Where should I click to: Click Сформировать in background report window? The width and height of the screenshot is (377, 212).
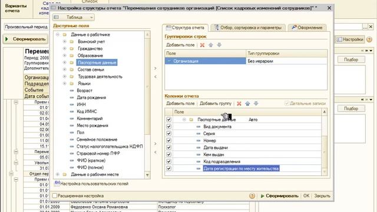pyautogui.click(x=26, y=39)
